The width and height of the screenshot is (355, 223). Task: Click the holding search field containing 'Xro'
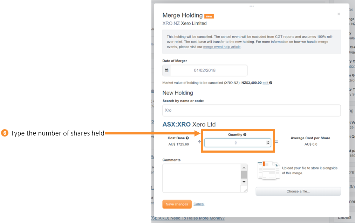[251, 110]
